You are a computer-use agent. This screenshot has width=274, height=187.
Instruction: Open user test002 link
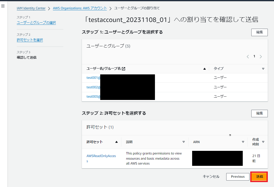[93, 87]
